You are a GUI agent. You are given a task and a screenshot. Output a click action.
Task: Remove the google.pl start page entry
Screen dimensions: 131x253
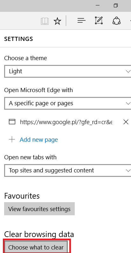coord(126,122)
